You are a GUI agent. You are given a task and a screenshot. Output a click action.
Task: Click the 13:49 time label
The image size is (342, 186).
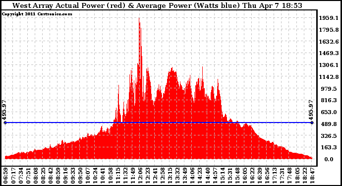click(x=185, y=176)
